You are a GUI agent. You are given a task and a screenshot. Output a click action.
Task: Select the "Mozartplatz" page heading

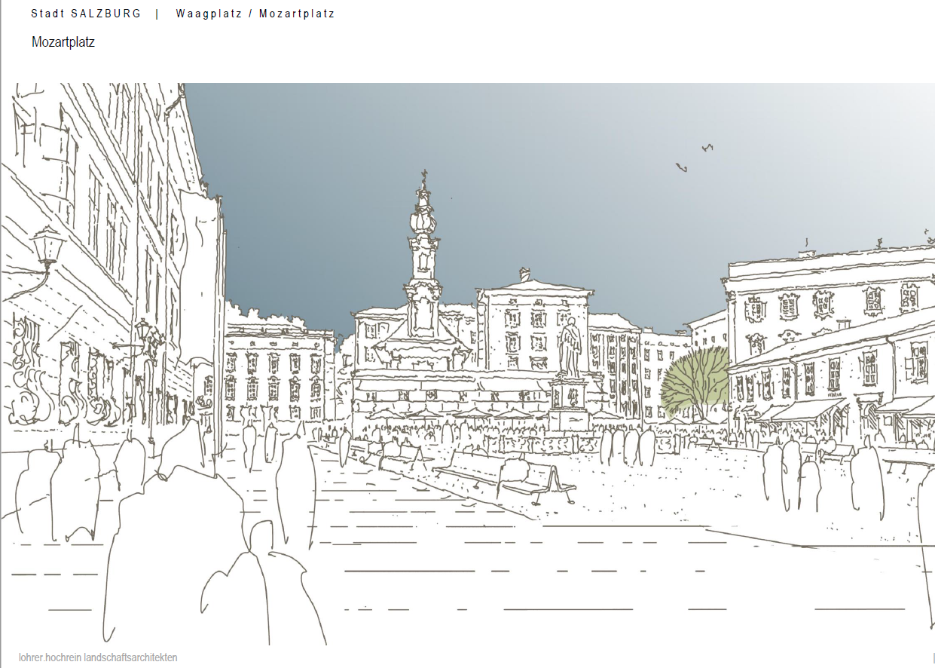tap(63, 42)
